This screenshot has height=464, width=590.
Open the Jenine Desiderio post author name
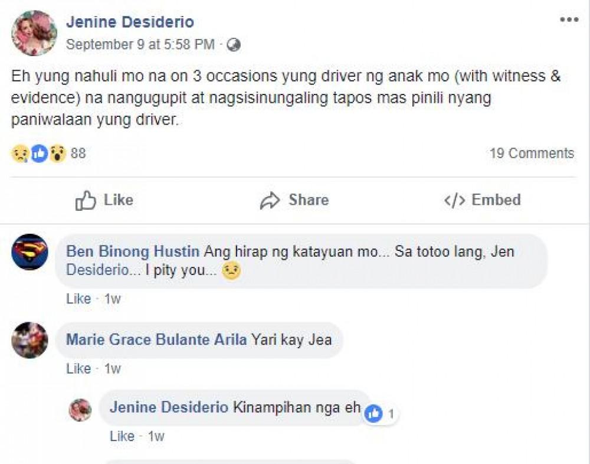[130, 22]
